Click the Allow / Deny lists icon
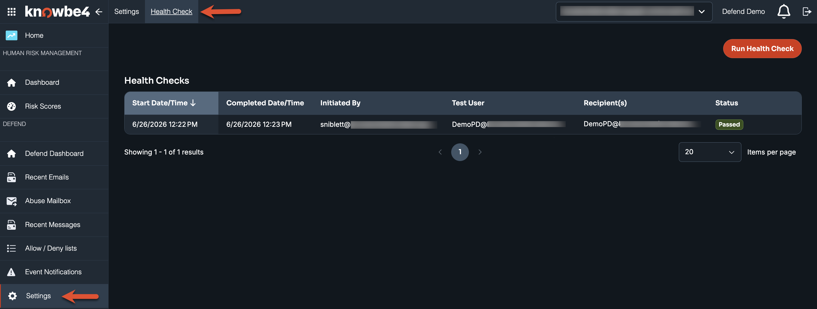 [11, 248]
